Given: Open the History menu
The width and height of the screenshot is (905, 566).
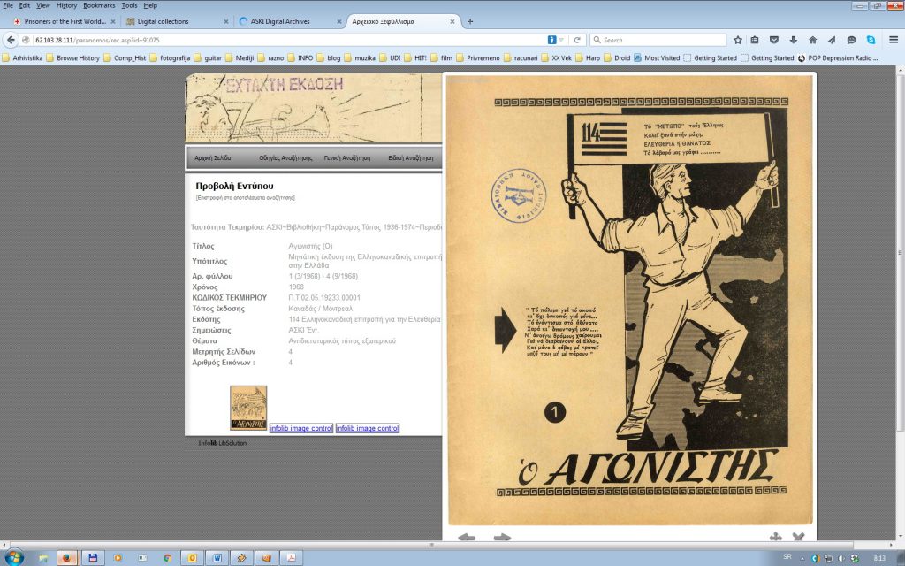Looking at the screenshot, I should click(x=66, y=5).
